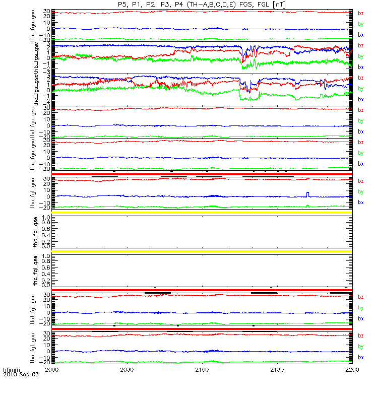Screen dimensions: 378x403
Task: Click the bx legend label of the thc_fgs_gse panel
Action: [x=361, y=99]
